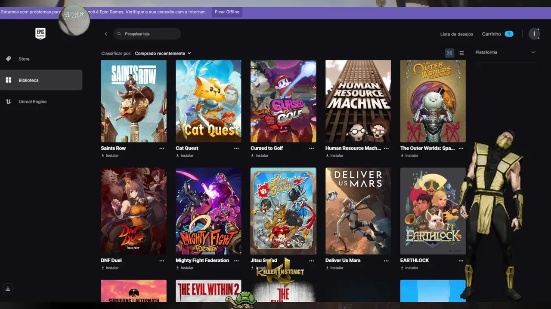This screenshot has width=551, height=309.
Task: Open Cursed to Golf three-dot menu
Action: tap(312, 148)
